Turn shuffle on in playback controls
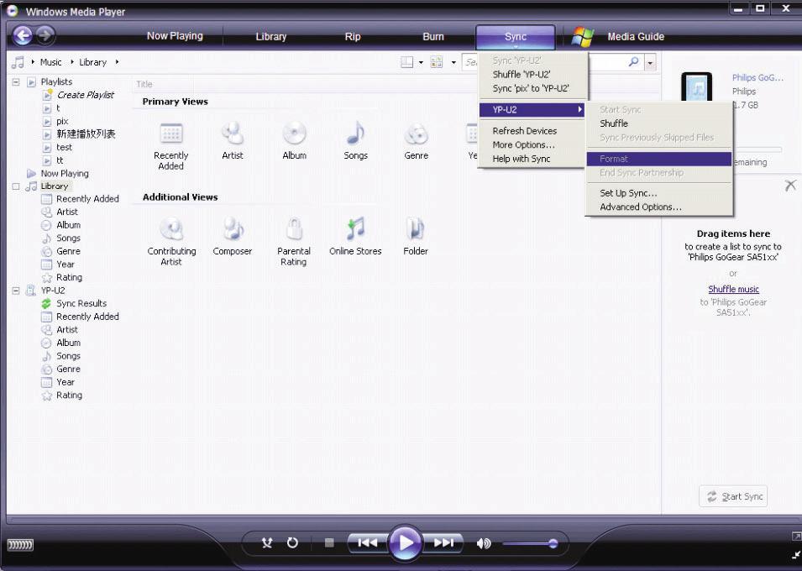Screen dimensions: 802x571 267,542
